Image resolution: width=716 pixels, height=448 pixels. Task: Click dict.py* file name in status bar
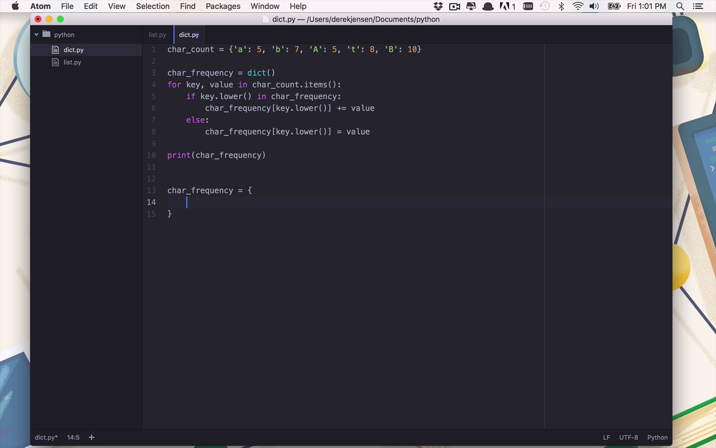[46, 437]
